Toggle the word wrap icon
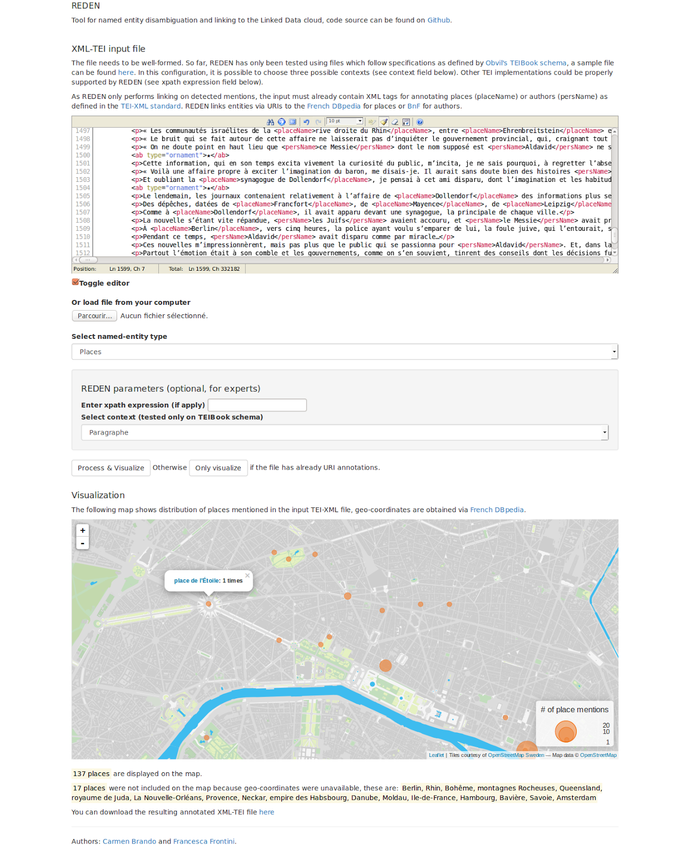690x851 pixels. point(406,122)
